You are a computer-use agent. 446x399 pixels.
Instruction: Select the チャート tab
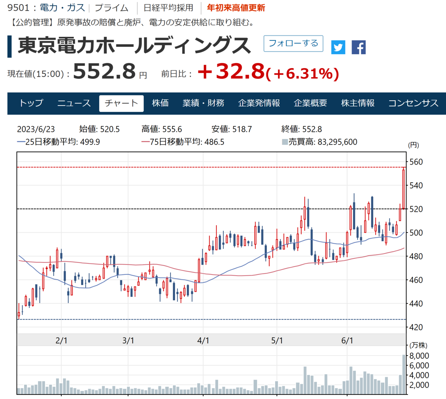pyautogui.click(x=121, y=103)
